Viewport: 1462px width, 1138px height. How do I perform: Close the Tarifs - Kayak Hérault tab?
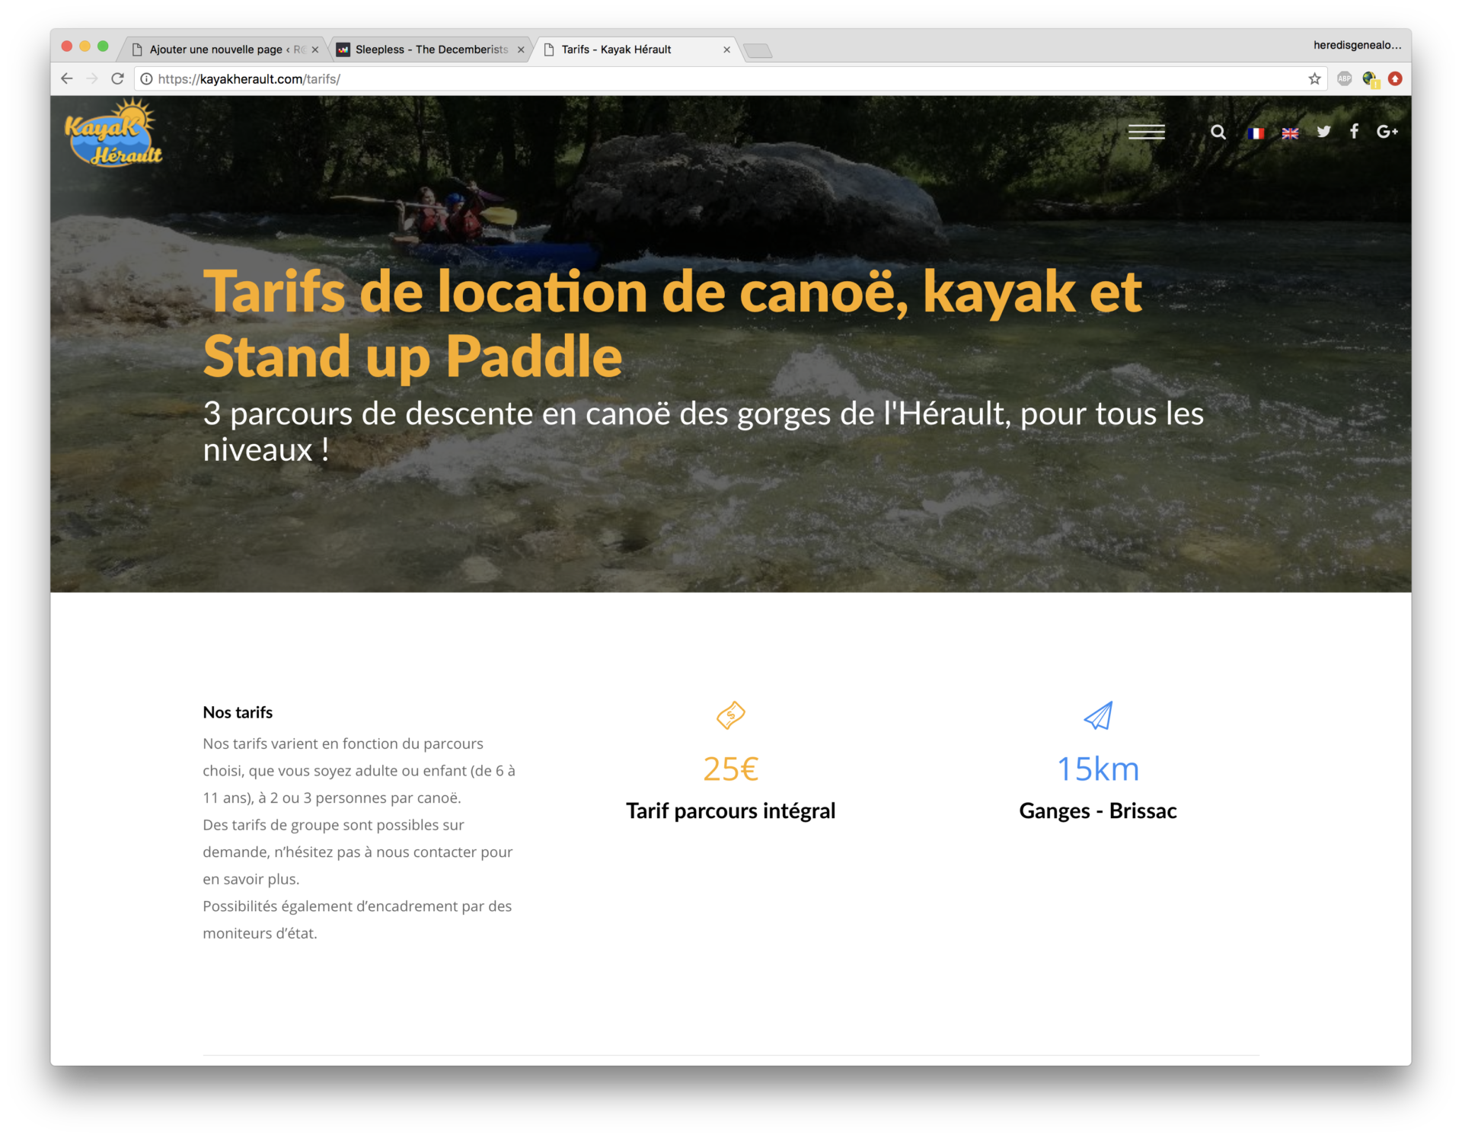point(726,50)
